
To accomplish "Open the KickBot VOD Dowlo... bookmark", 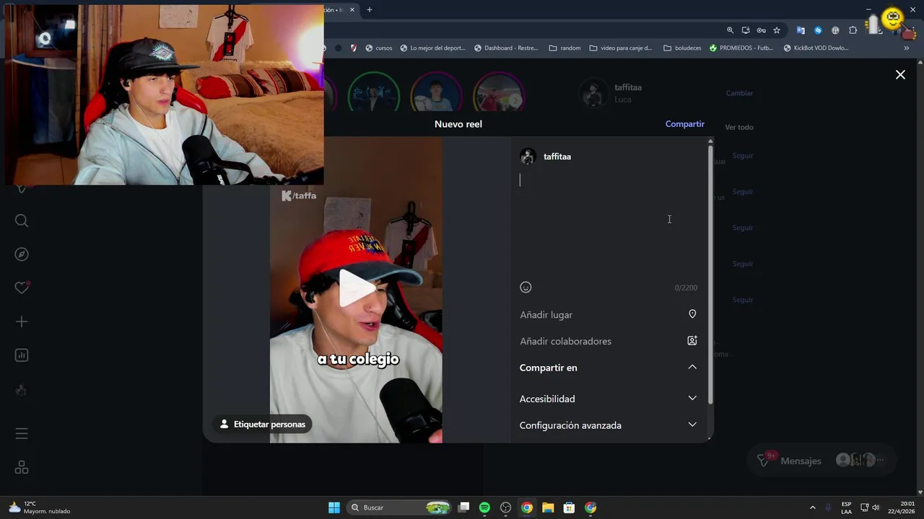I will point(816,48).
